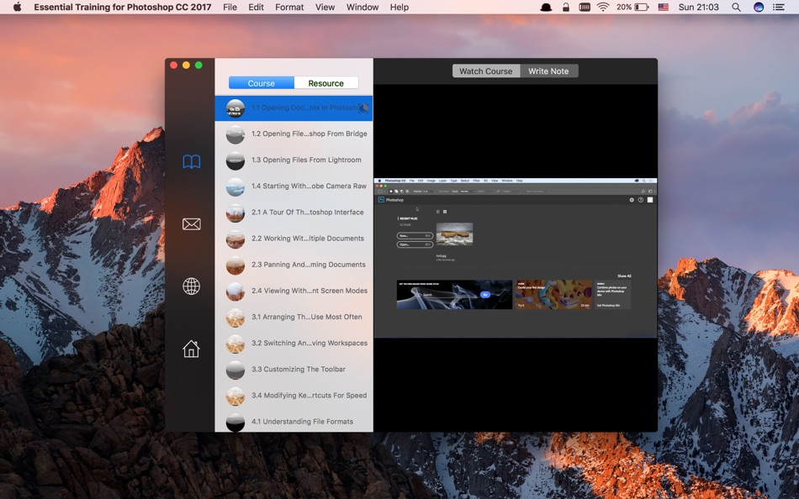Screen dimensions: 799x499
Task: Click thumbnail icon for lesson 3.3
Action: 235,370
